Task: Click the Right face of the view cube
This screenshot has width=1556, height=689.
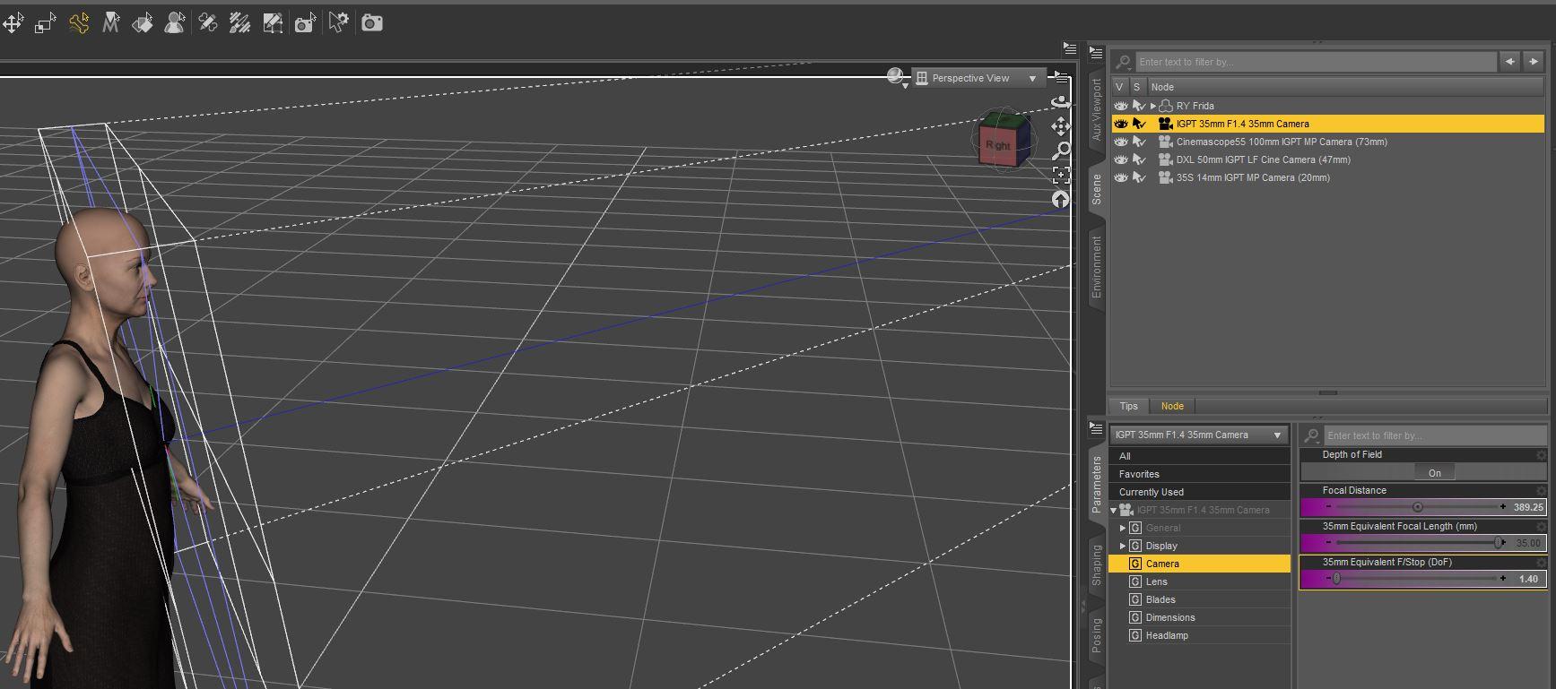Action: (997, 146)
